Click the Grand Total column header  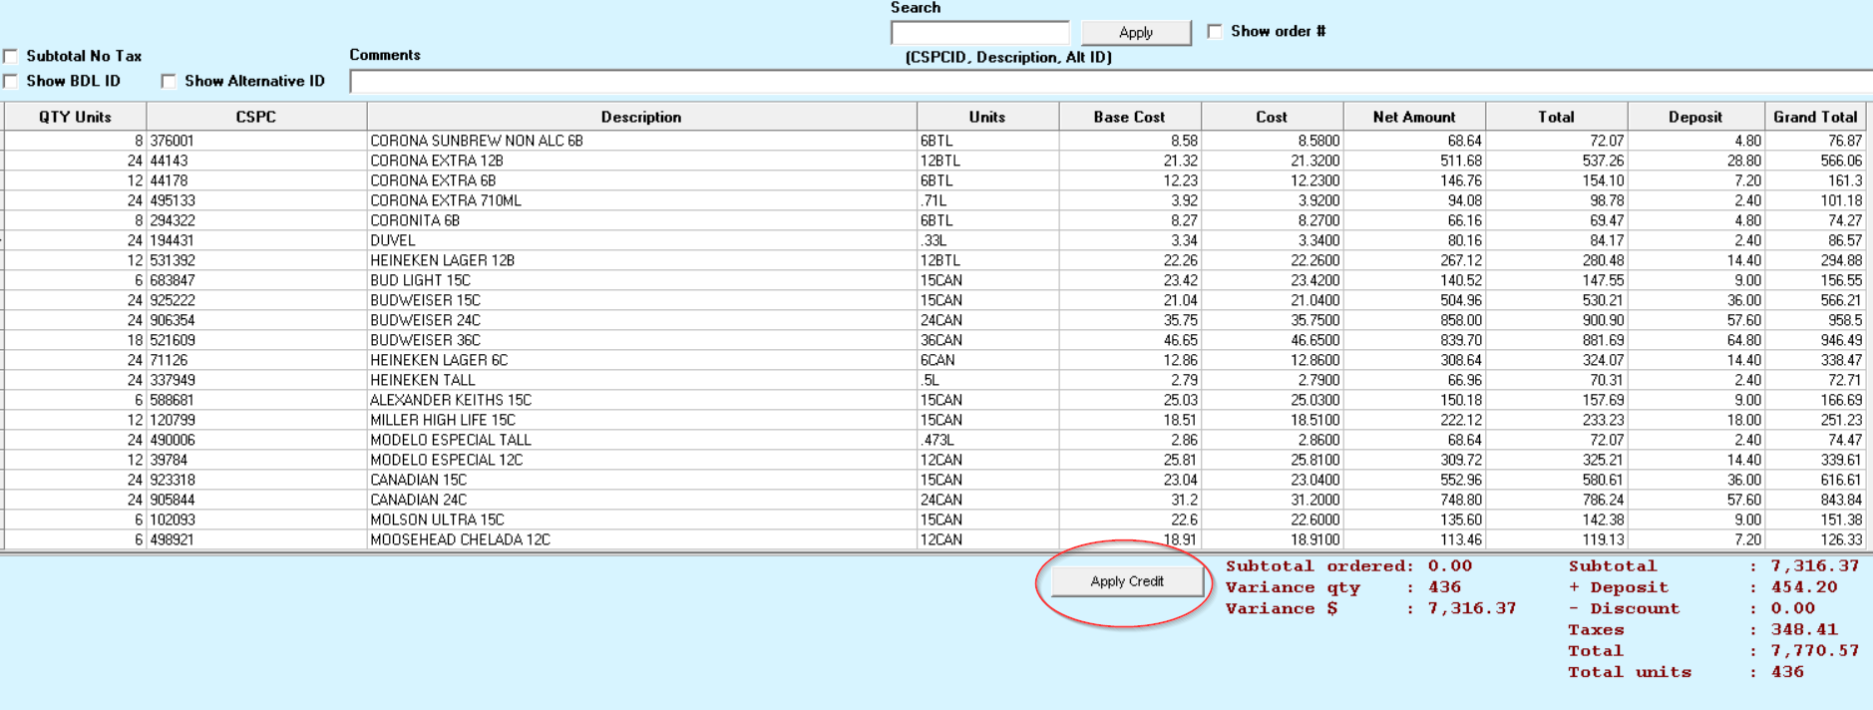[1815, 117]
